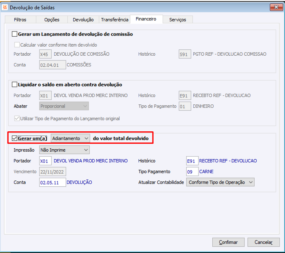Click the Conta 02.05.11 field
Viewport: 285px width, 253px height.
click(53, 182)
